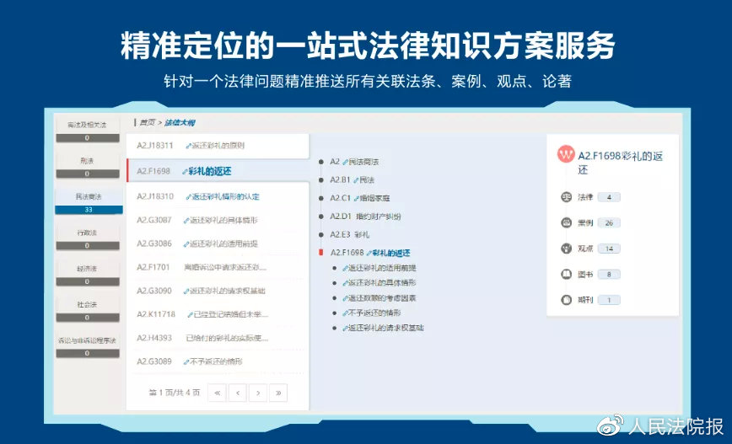
Task: Click the card title A2.F1698彩礼的返还
Action: click(x=621, y=163)
